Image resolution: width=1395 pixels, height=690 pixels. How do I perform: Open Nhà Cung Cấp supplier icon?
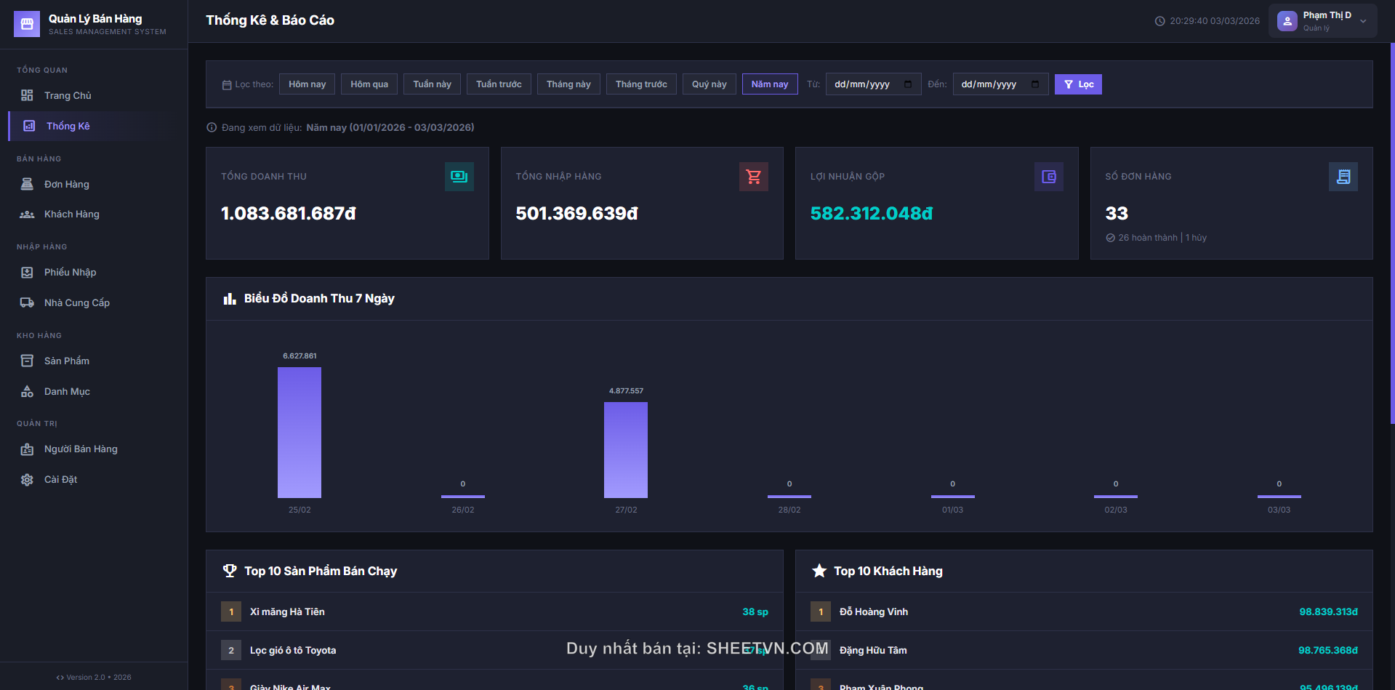point(27,302)
